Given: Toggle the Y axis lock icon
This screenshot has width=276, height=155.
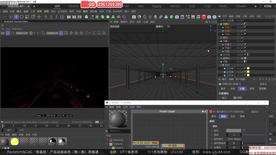Looking at the screenshot, I should 51,17.
